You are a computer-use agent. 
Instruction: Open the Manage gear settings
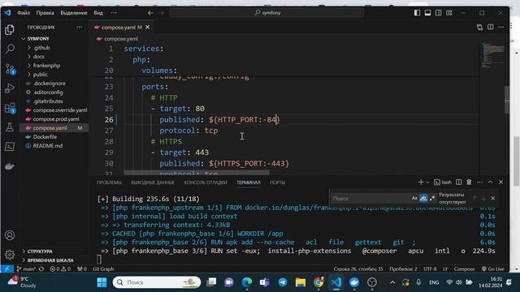coord(10,255)
